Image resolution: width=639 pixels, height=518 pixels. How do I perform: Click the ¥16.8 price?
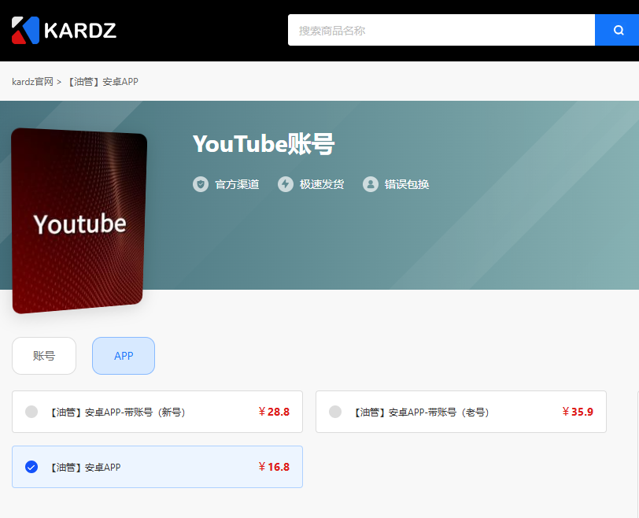(274, 467)
